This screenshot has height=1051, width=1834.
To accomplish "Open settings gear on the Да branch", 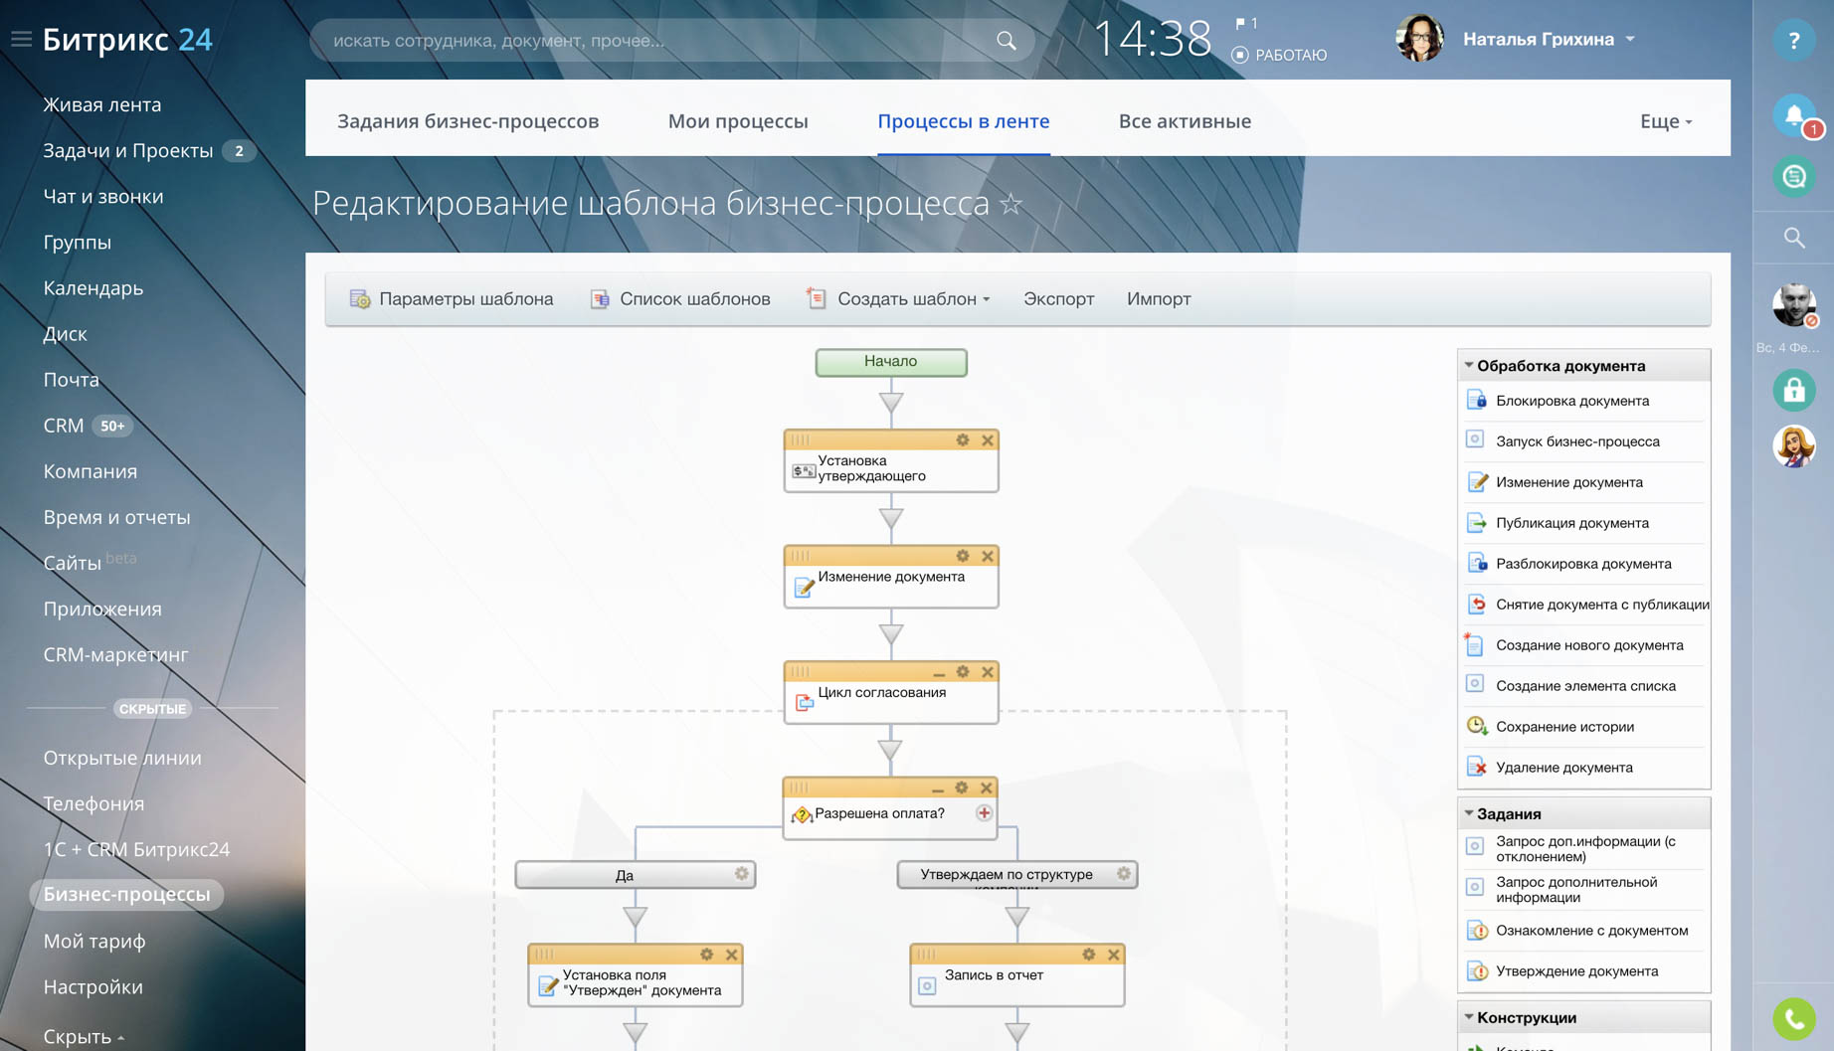I will 741,874.
